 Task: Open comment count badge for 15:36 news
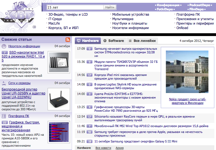90,62
